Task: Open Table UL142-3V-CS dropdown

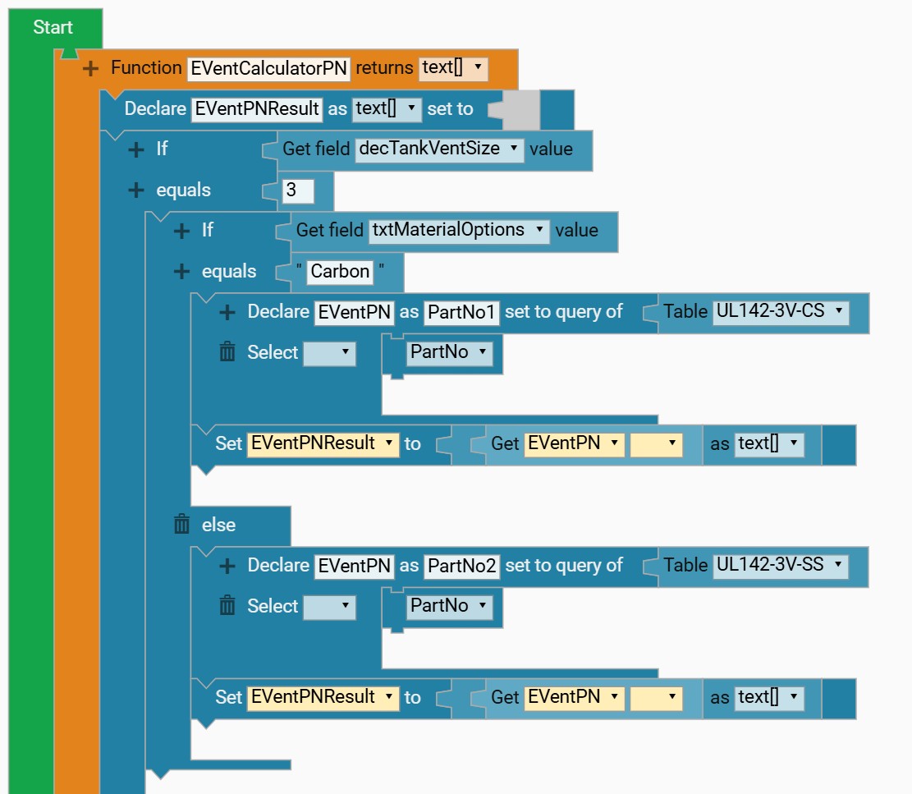Action: point(781,312)
